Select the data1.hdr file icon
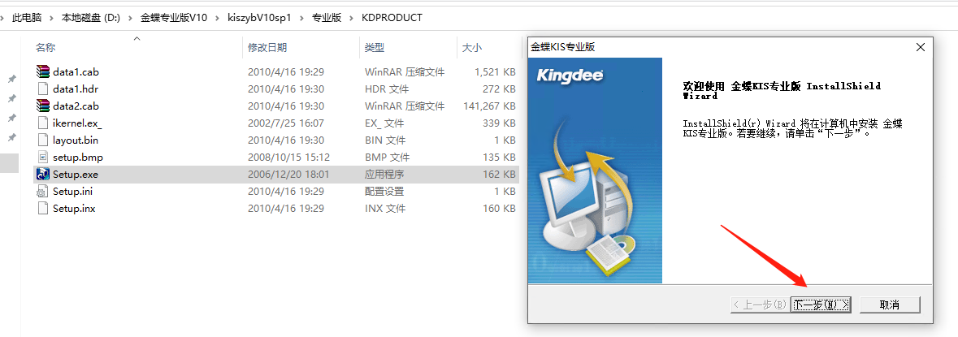 pyautogui.click(x=43, y=89)
